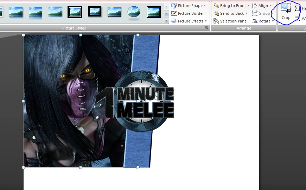306x190 pixels.
Task: Click the bottom-right corner handle of selected picture
Action: 138,168
